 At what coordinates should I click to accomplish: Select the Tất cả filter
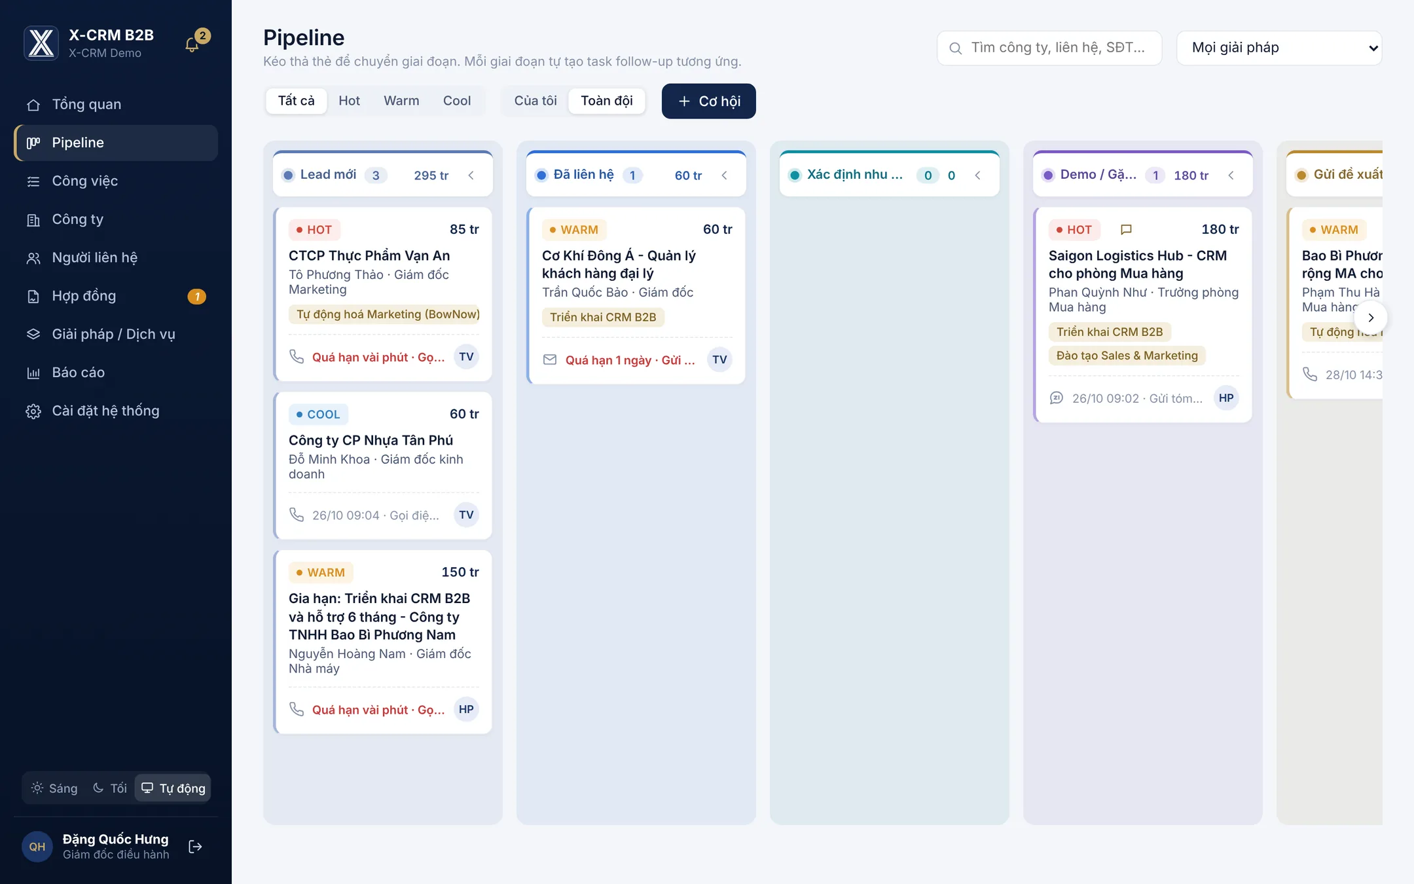pyautogui.click(x=296, y=101)
